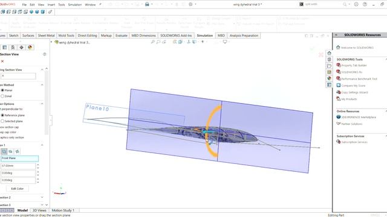The image size is (387, 217).
Task: Open the DimXpertManager crosshair tab icon
Action: pyautogui.click(x=22, y=47)
